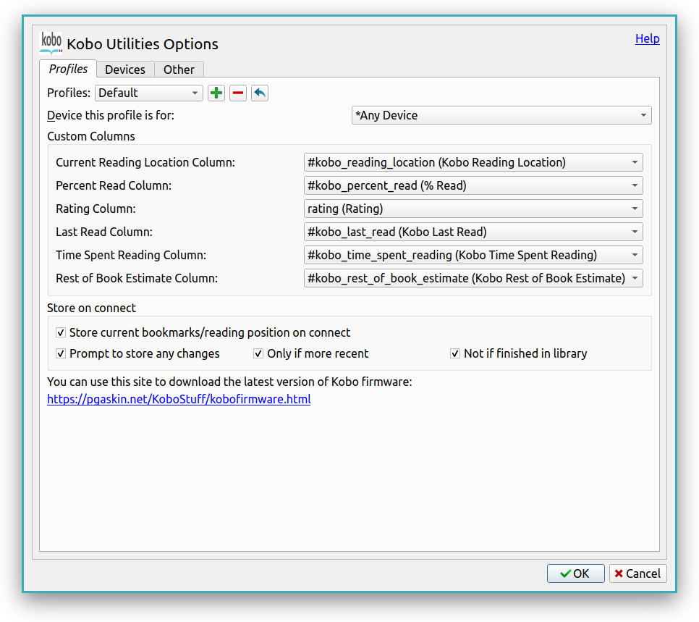Screen dimensions: 699x622
Task: Click the red minus remove profile icon
Action: coord(238,93)
